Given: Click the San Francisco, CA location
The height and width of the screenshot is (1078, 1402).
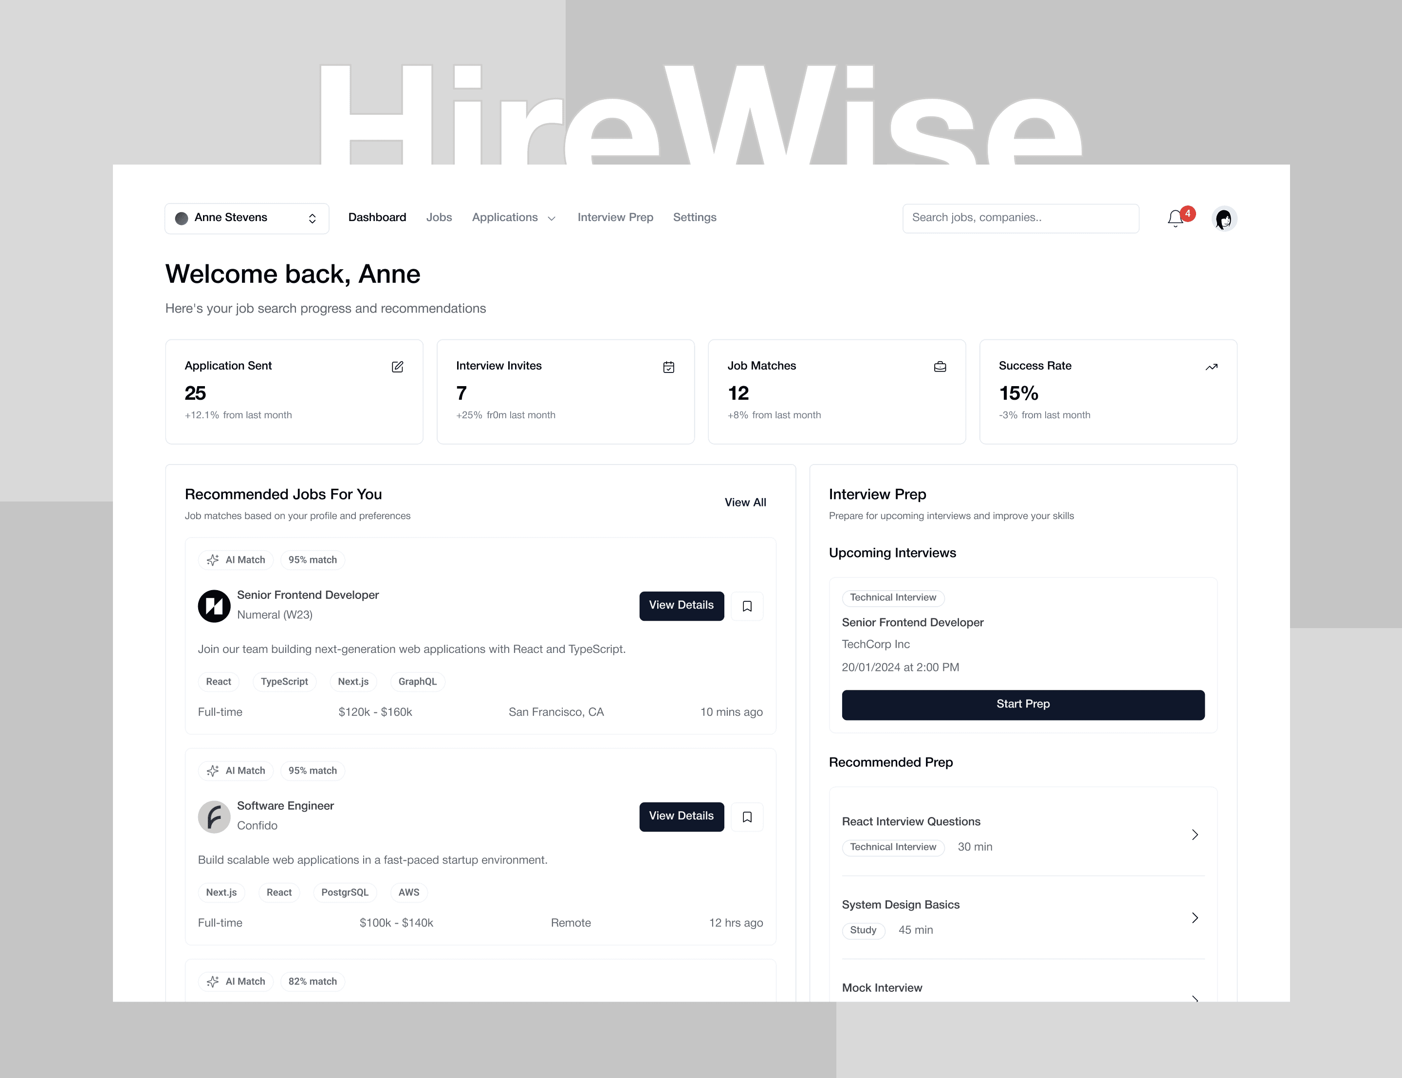Looking at the screenshot, I should tap(556, 712).
